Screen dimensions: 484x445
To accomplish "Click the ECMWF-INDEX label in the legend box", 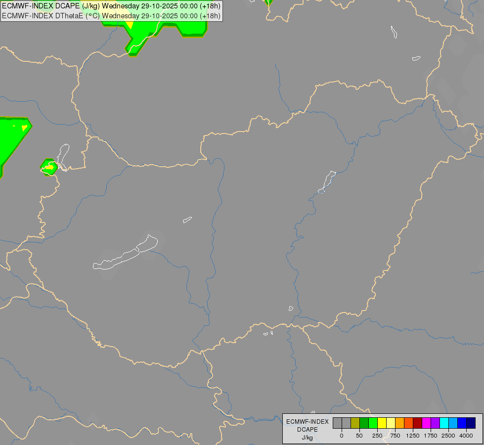I will pyautogui.click(x=308, y=422).
